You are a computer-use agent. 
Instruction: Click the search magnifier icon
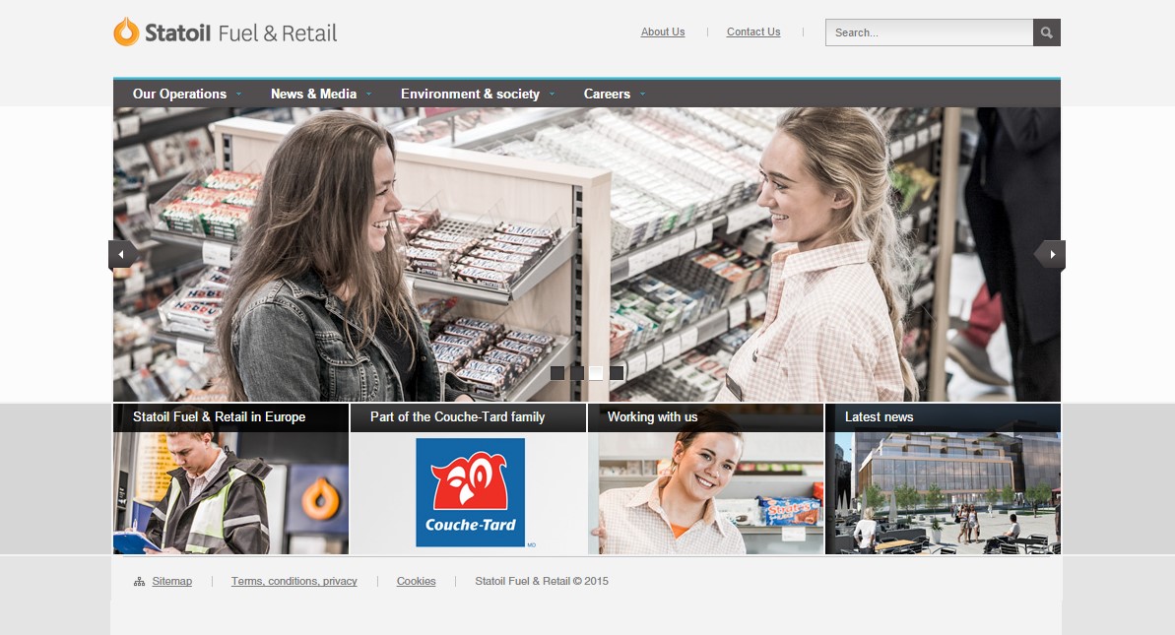pos(1046,32)
